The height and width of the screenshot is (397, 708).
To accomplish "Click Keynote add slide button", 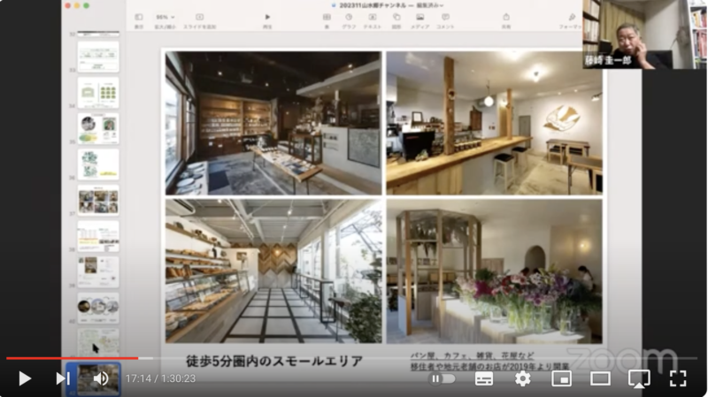I will (x=199, y=18).
